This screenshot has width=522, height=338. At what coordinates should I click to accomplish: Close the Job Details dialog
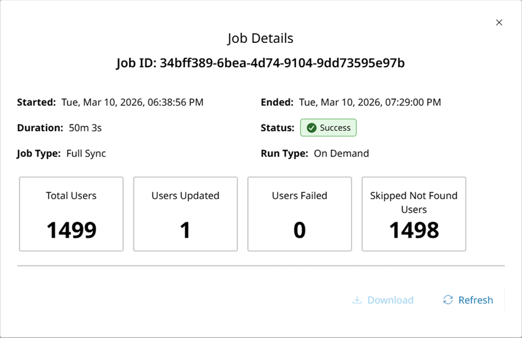[x=499, y=22]
